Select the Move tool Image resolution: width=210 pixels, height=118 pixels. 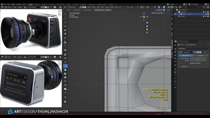(65, 22)
